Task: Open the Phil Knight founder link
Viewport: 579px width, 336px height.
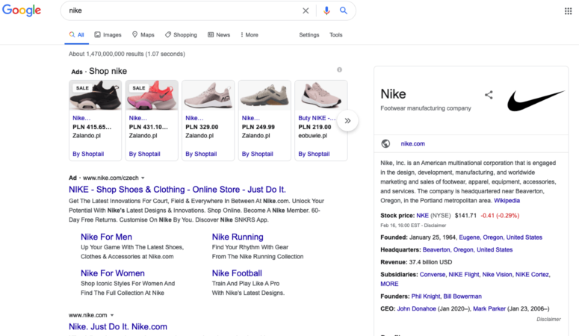Action: [426, 296]
